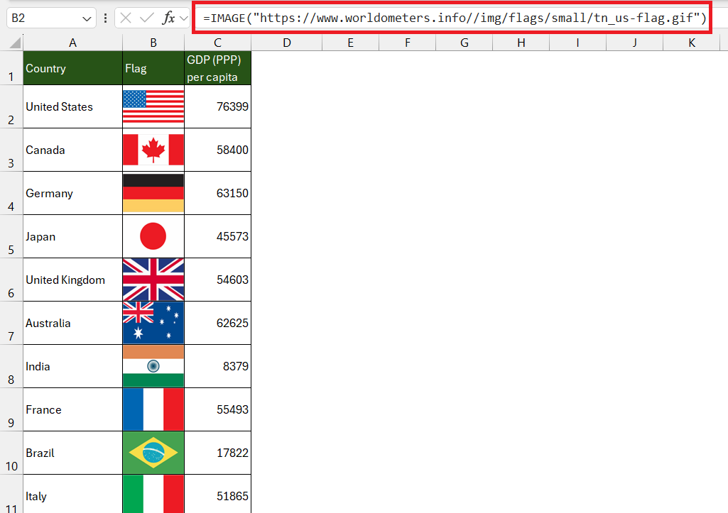This screenshot has height=513, width=728.
Task: Click the Cancel (X) icon in formula bar
Action: coord(125,18)
